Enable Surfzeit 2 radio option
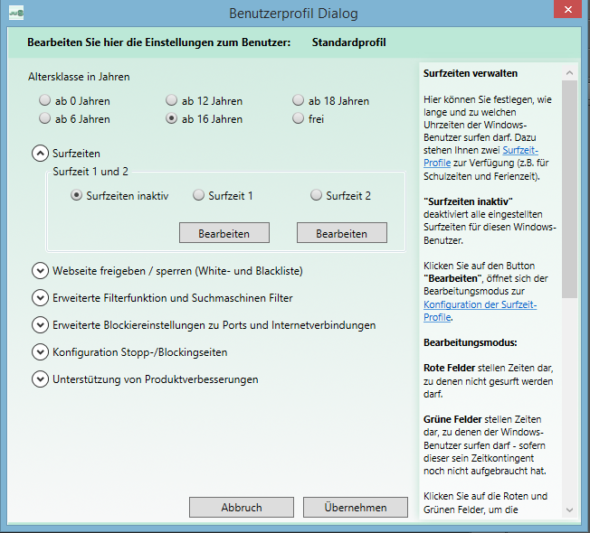 [x=317, y=195]
